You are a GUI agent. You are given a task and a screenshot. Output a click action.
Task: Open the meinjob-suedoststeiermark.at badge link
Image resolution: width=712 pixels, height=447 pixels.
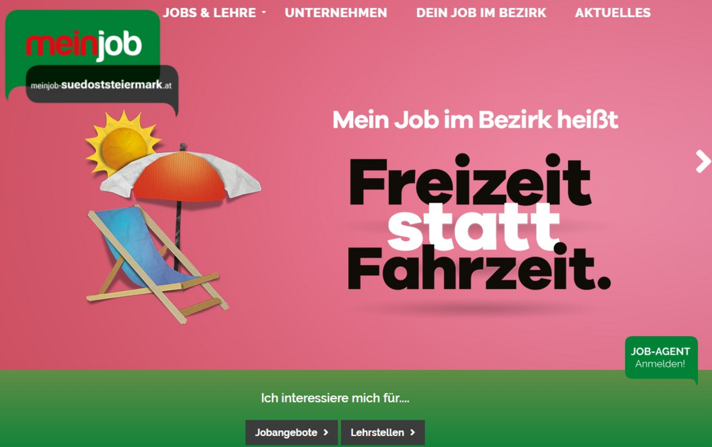102,85
